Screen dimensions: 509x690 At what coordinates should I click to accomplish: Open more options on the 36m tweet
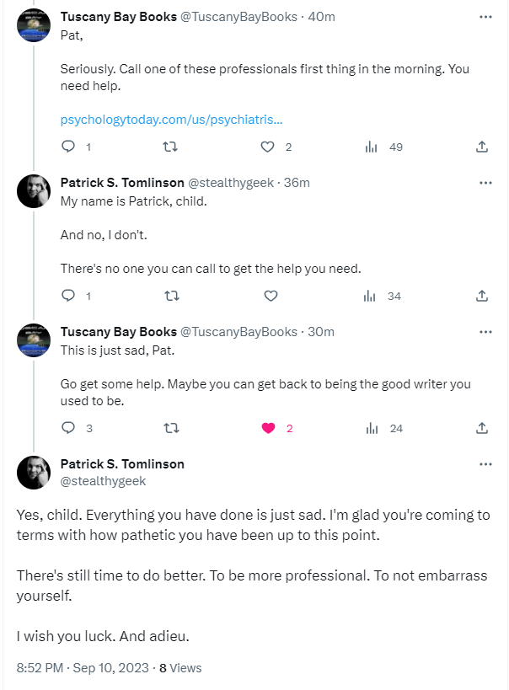pyautogui.click(x=485, y=183)
